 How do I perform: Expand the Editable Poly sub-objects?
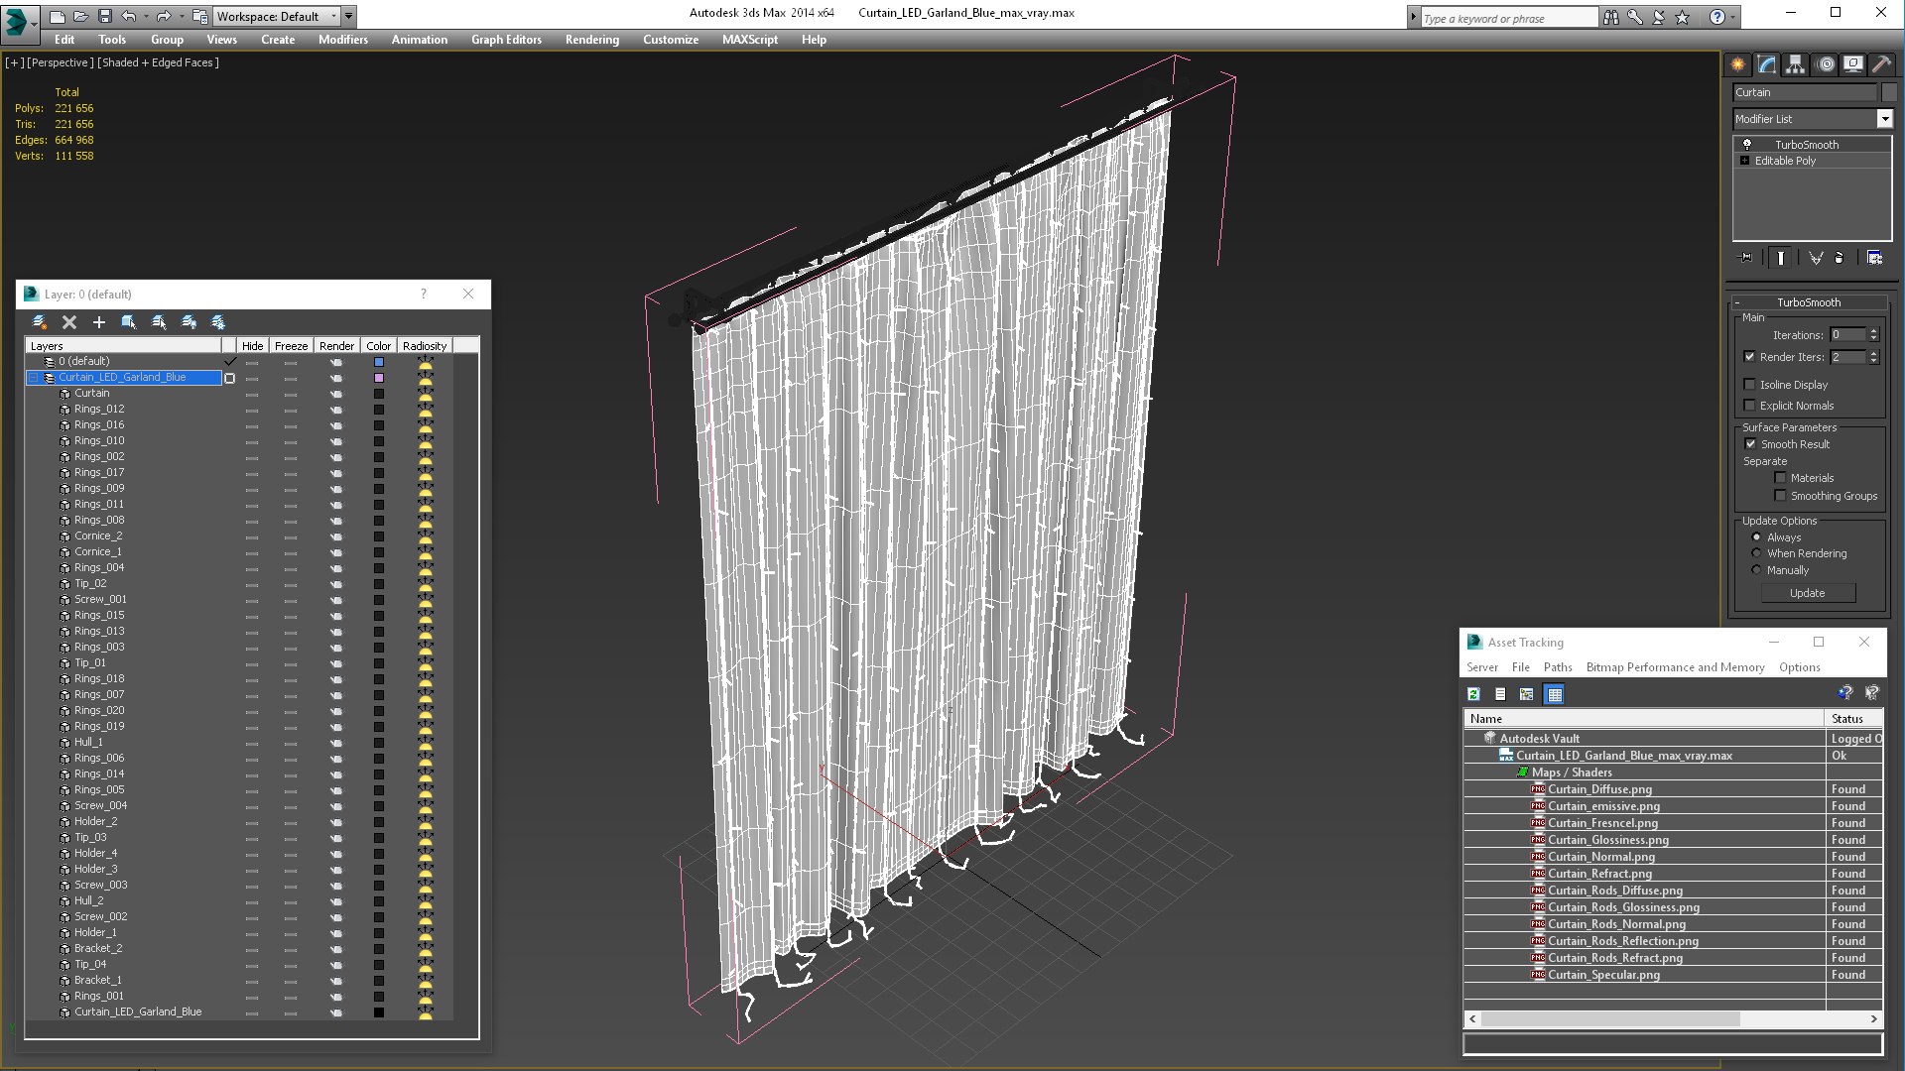pyautogui.click(x=1744, y=161)
